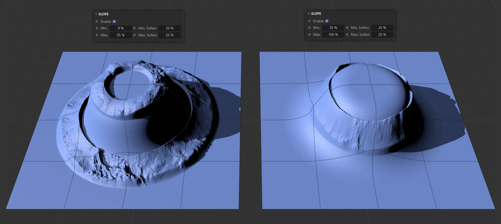Click the keyframe diamond next to Min. showing 35 %
The height and width of the screenshot is (224, 501).
[309, 28]
